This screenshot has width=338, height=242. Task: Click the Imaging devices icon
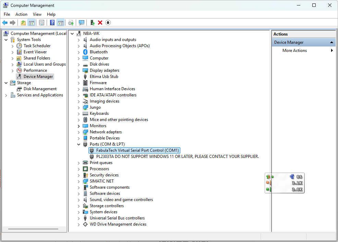point(85,101)
